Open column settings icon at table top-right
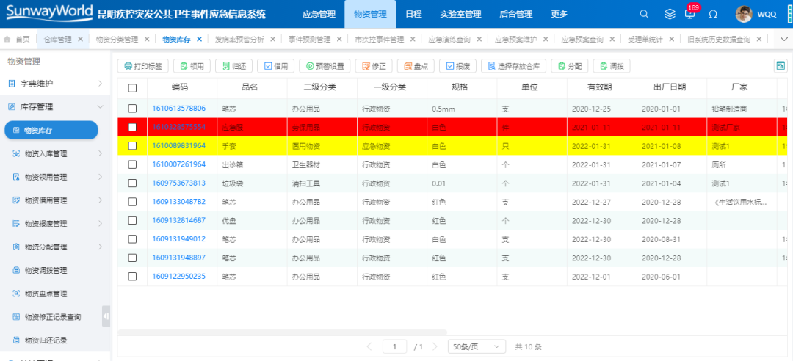This screenshot has width=793, height=361. coord(781,66)
